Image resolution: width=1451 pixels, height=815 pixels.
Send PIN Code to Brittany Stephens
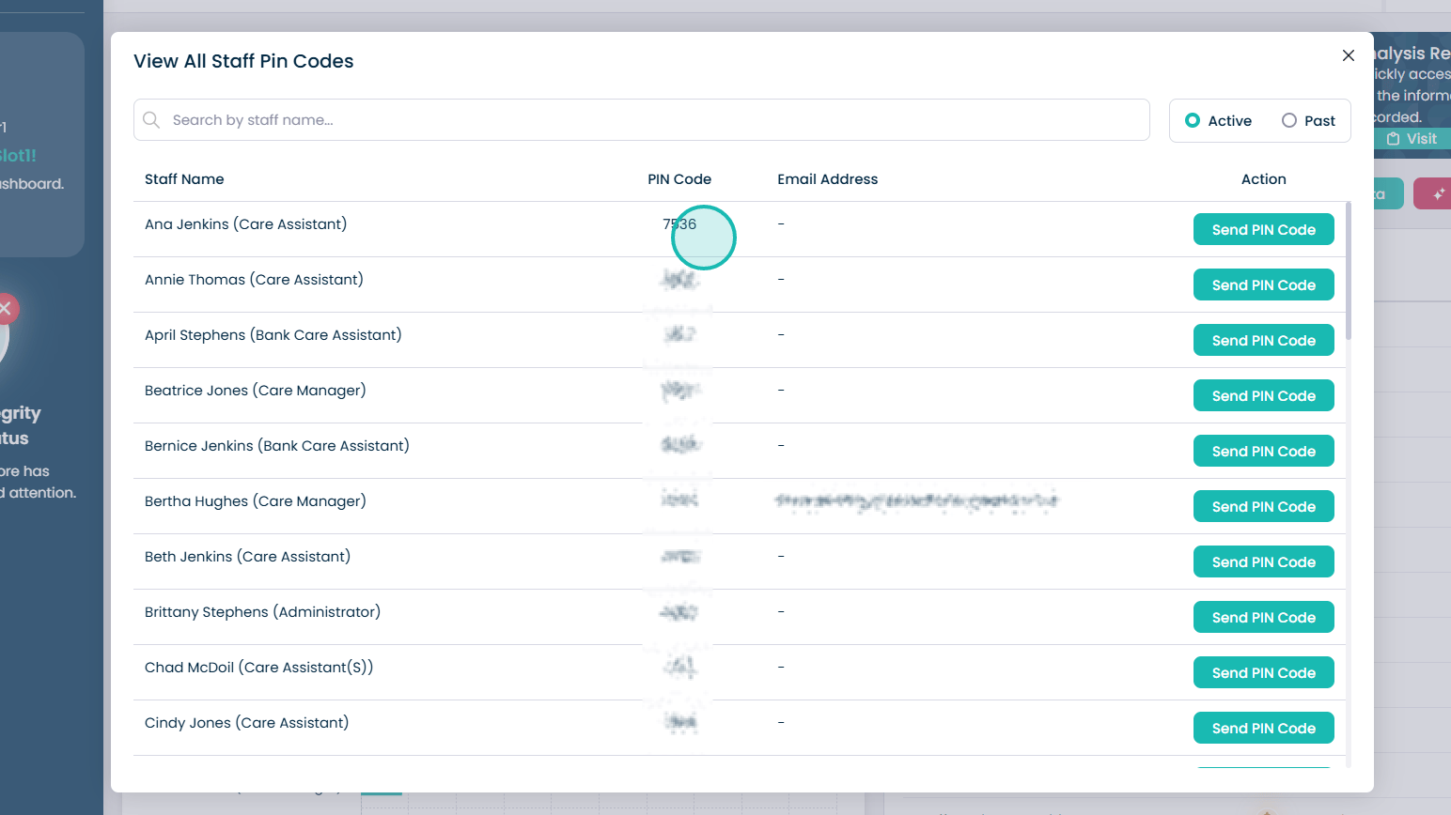[x=1263, y=617]
